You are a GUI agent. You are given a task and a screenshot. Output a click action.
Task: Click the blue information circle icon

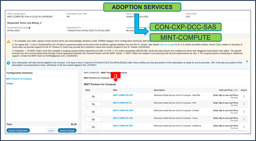click(x=8, y=63)
